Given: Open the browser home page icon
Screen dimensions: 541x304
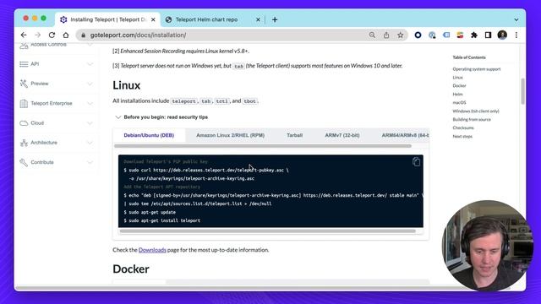Looking at the screenshot, I should pyautogui.click(x=66, y=35).
